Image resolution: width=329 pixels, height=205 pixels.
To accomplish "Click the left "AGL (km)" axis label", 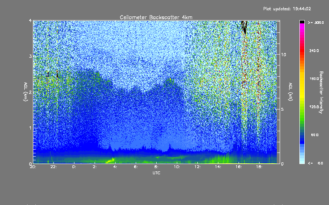I will click(25, 91).
